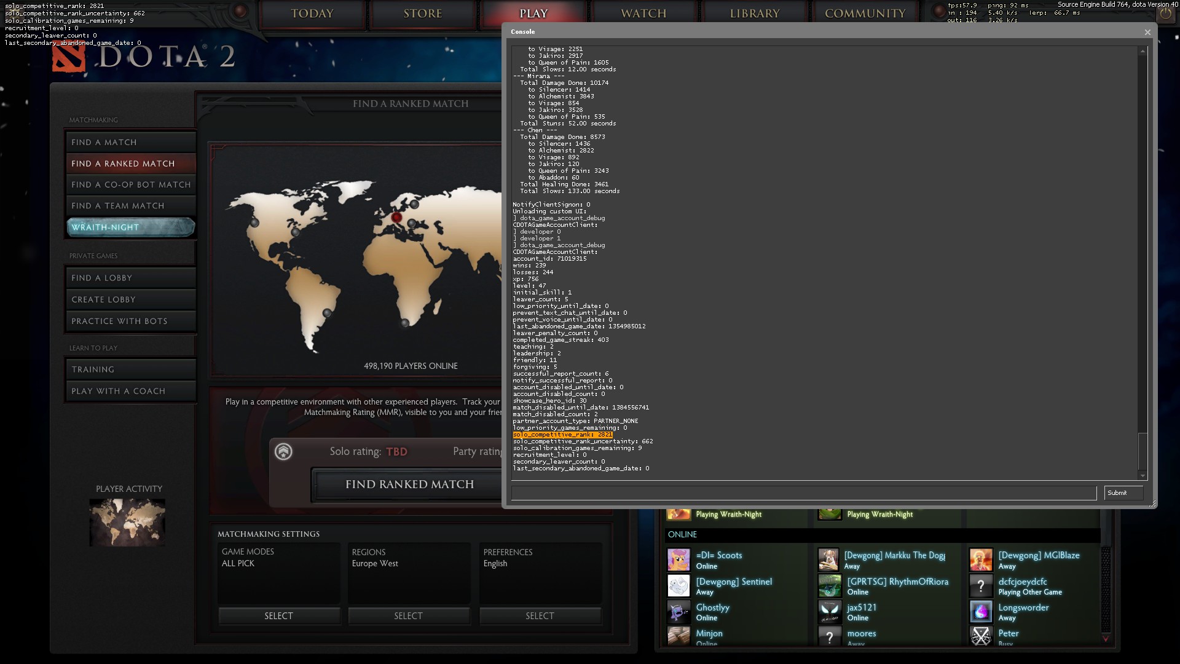Open the WATCH tab
1180x664 pixels.
click(643, 14)
